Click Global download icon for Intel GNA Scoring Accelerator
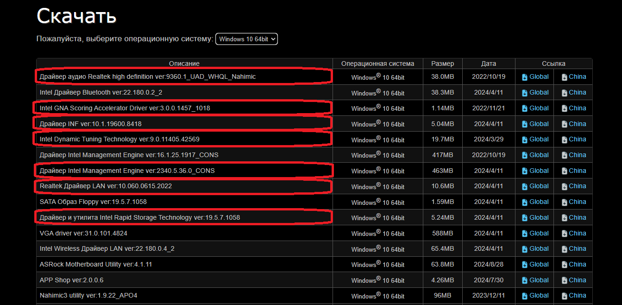The width and height of the screenshot is (622, 305). pos(525,108)
